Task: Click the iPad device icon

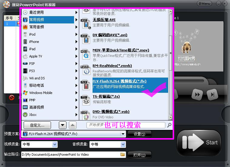Action: click(25, 49)
